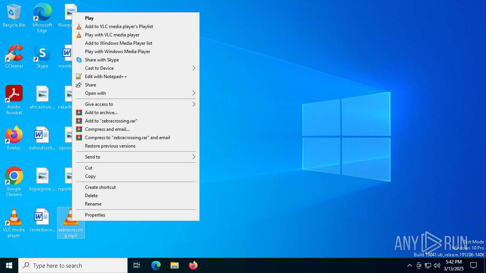Click the Notepad++ icon in context menu
The image size is (486, 273).
click(x=79, y=77)
